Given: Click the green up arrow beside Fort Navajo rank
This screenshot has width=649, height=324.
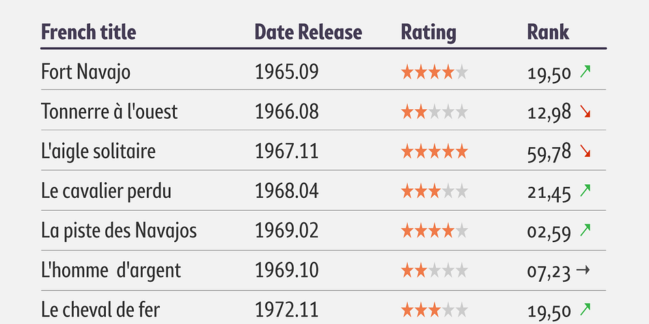Looking at the screenshot, I should pos(585,72).
